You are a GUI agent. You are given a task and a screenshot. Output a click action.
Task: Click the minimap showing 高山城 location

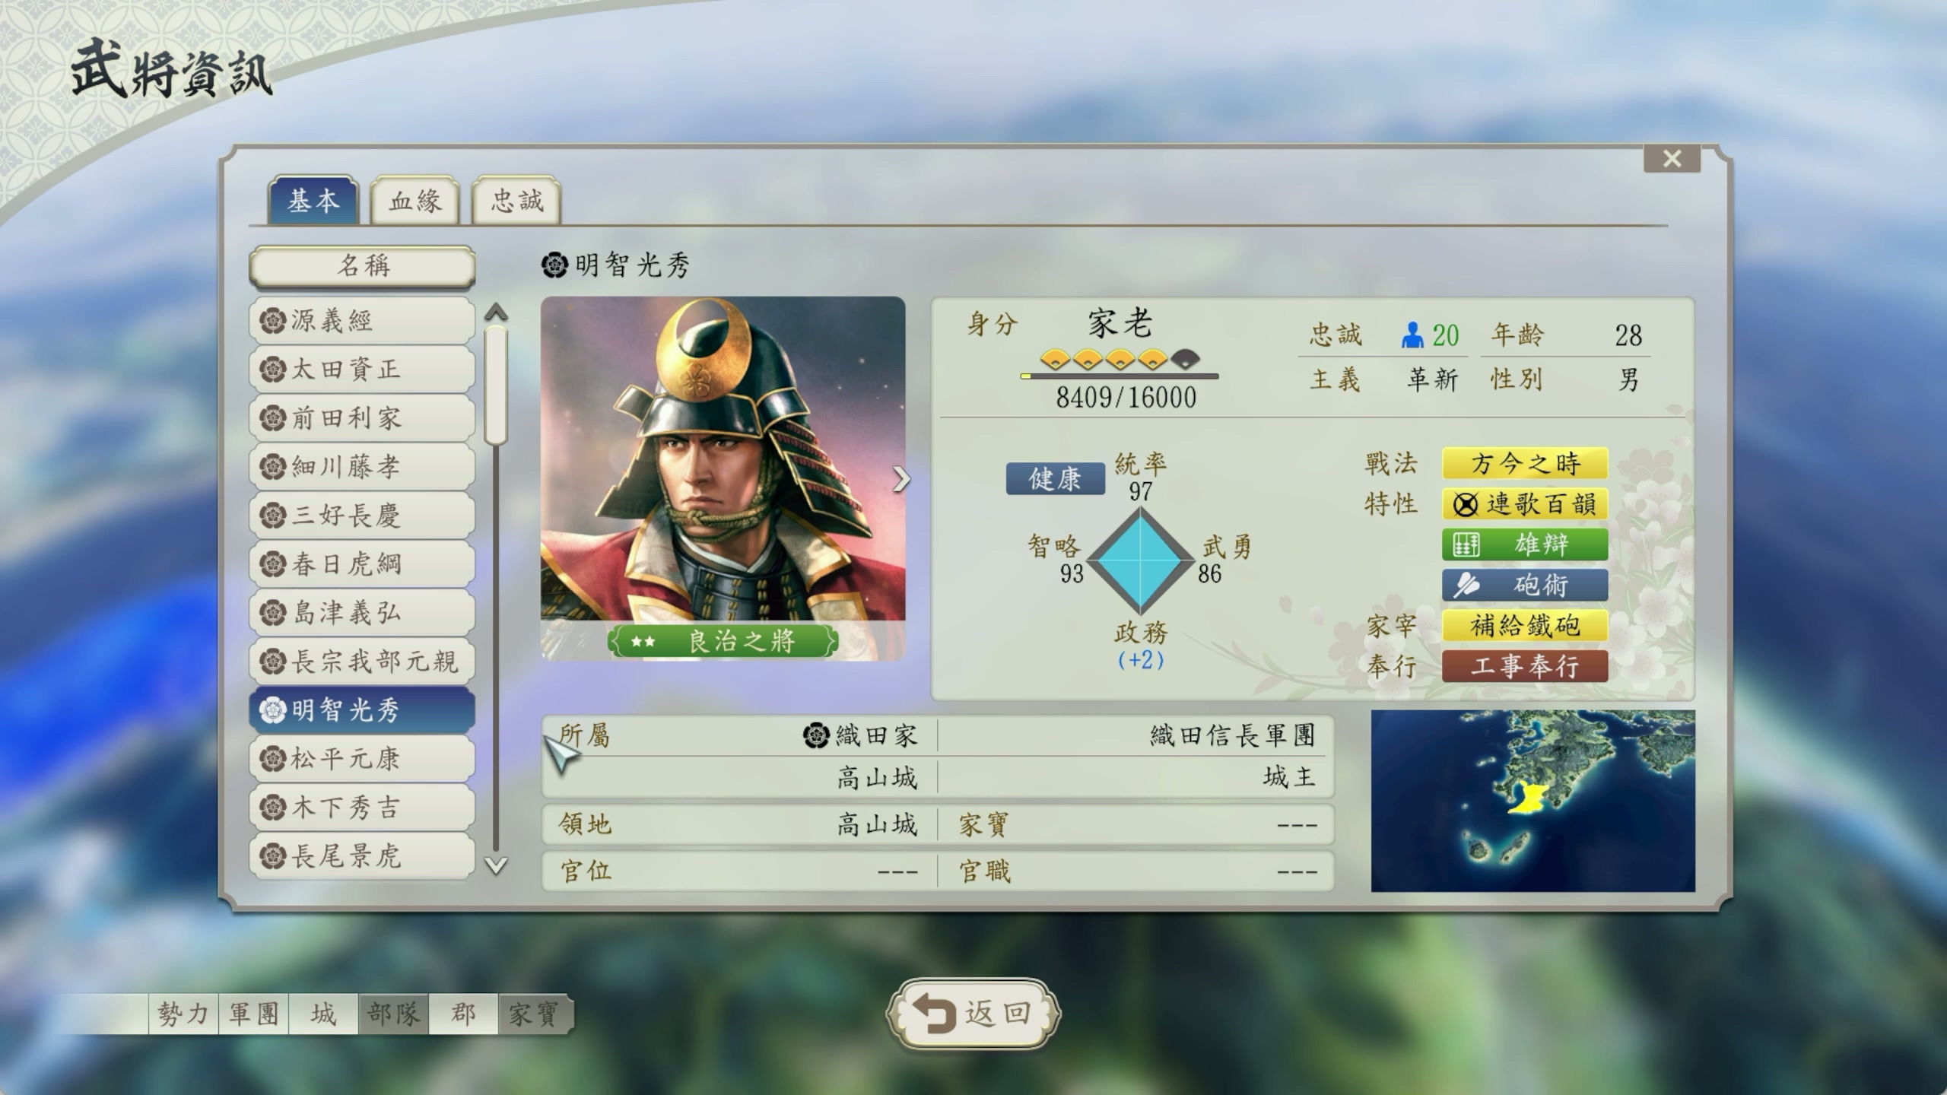coord(1533,801)
